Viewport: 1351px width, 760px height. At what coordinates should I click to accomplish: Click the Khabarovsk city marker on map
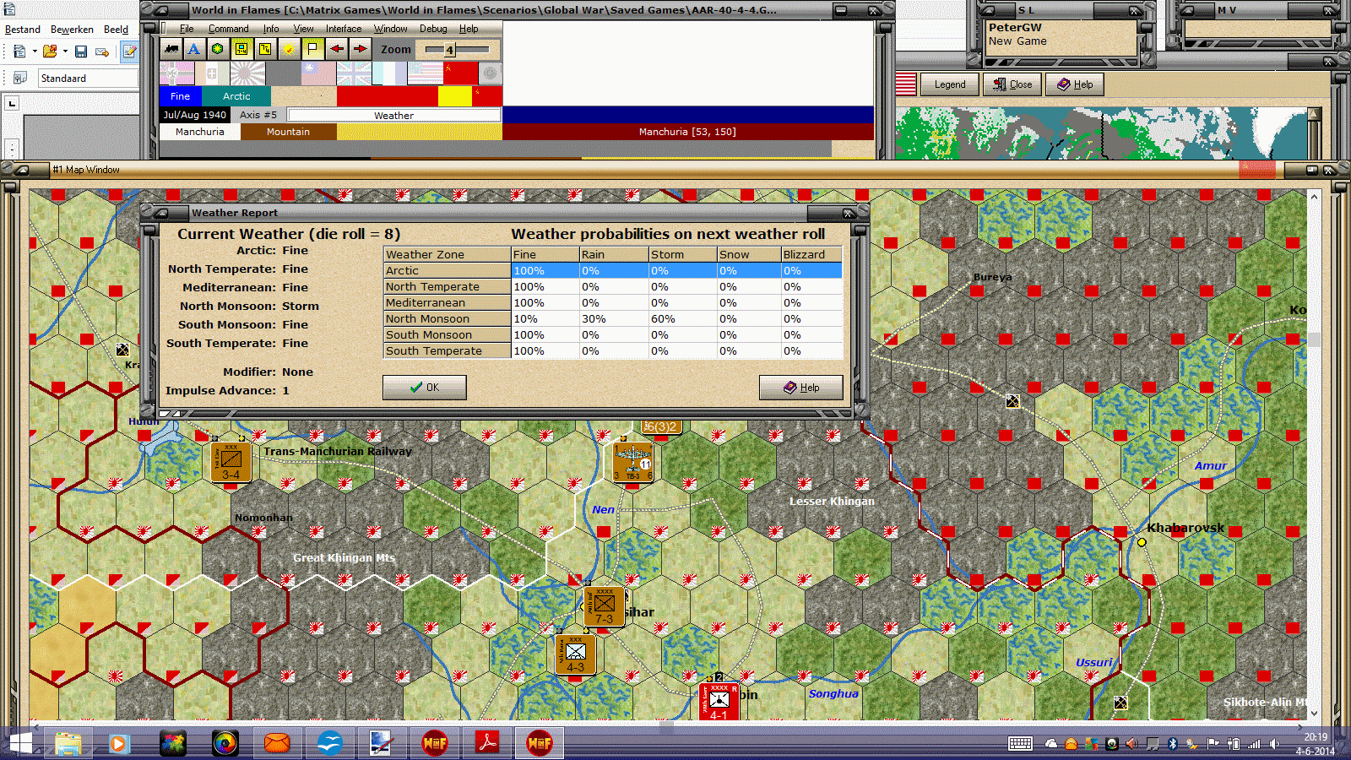point(1142,542)
